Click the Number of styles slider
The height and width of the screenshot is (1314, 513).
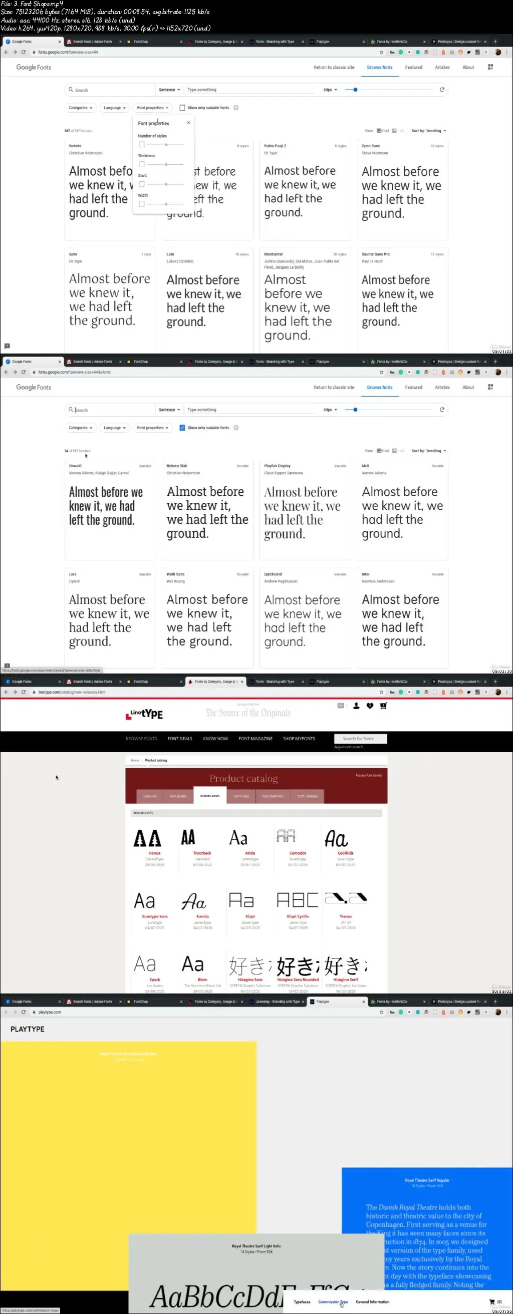tap(165, 145)
